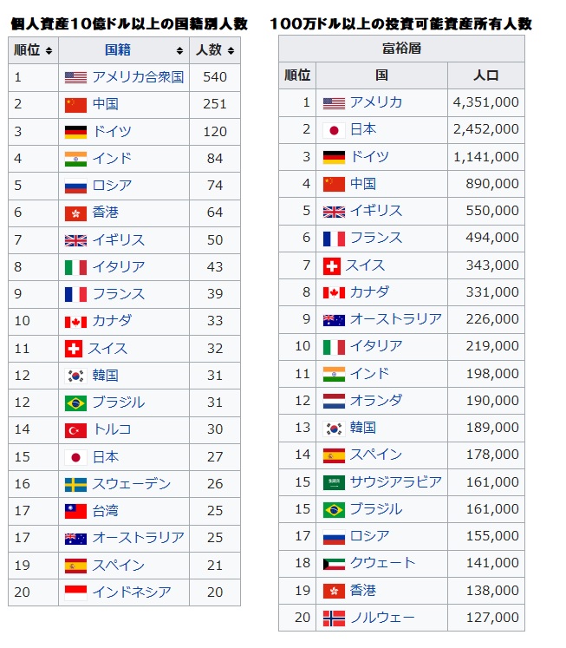Select the 4,351,000 population cell
The width and height of the screenshot is (566, 648).
(485, 102)
